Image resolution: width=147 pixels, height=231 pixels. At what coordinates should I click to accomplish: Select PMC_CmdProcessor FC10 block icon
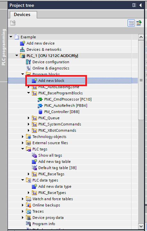[40, 99]
